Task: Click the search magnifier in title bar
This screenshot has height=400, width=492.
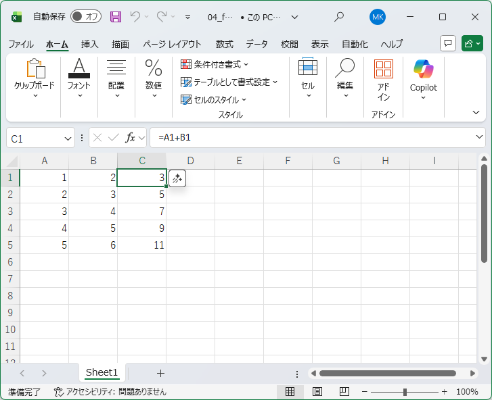Action: (x=339, y=17)
